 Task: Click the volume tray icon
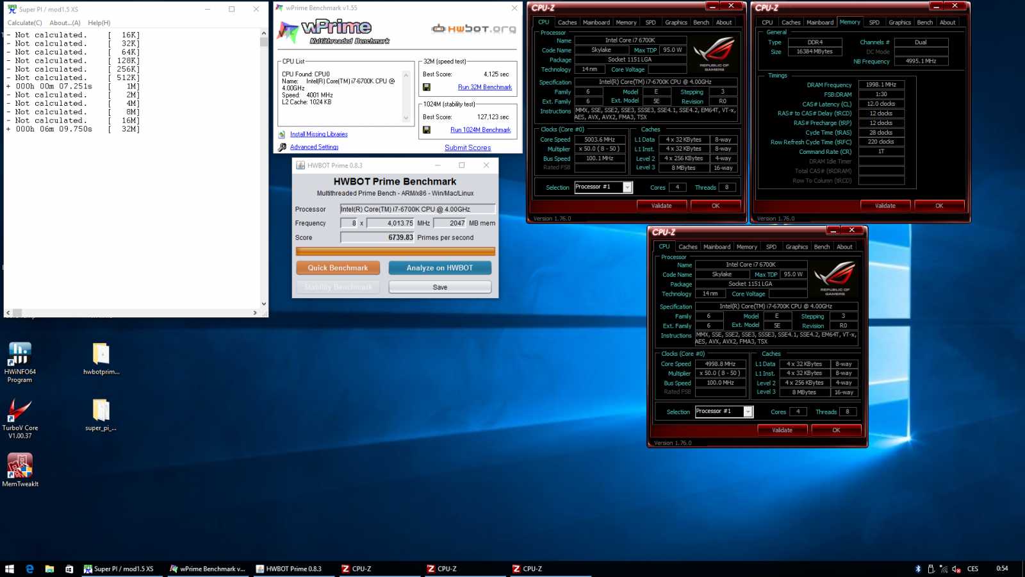coord(956,569)
